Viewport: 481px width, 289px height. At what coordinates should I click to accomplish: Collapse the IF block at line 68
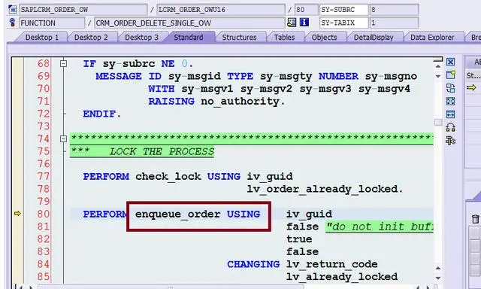click(63, 63)
